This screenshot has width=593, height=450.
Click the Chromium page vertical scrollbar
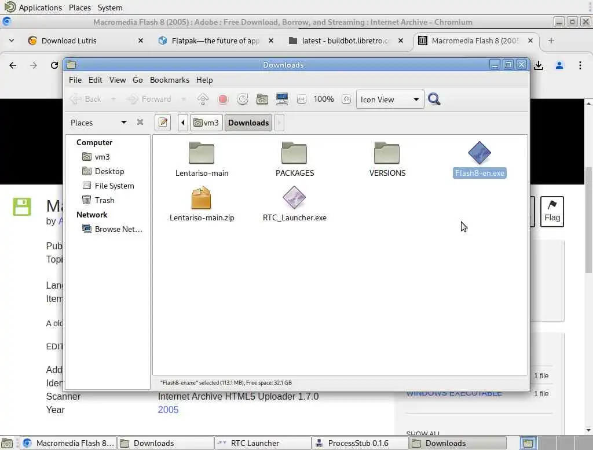coord(588,220)
